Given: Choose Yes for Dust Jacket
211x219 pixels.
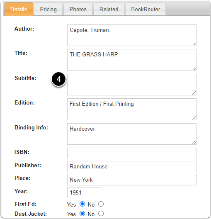Looking at the screenshot, I should pyautogui.click(x=82, y=214).
